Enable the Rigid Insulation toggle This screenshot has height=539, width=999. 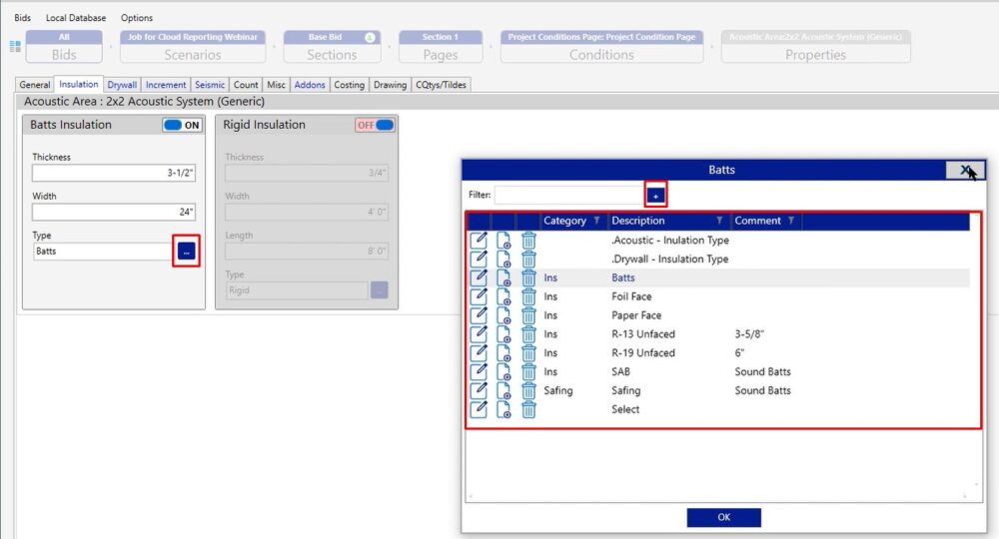pos(375,126)
